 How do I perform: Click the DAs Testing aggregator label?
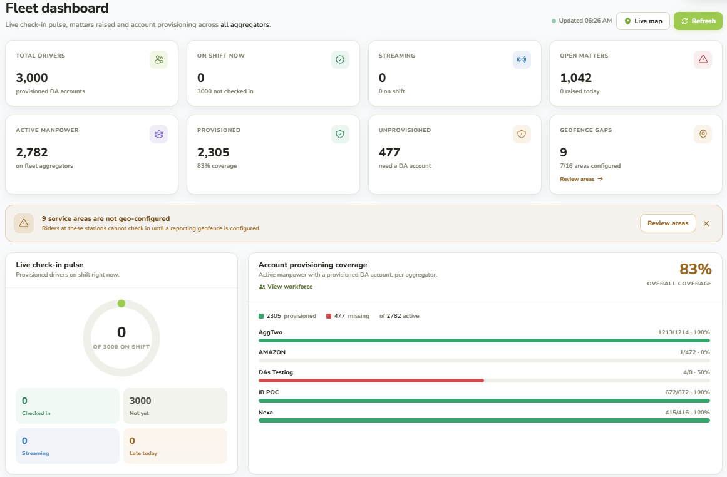coord(276,372)
